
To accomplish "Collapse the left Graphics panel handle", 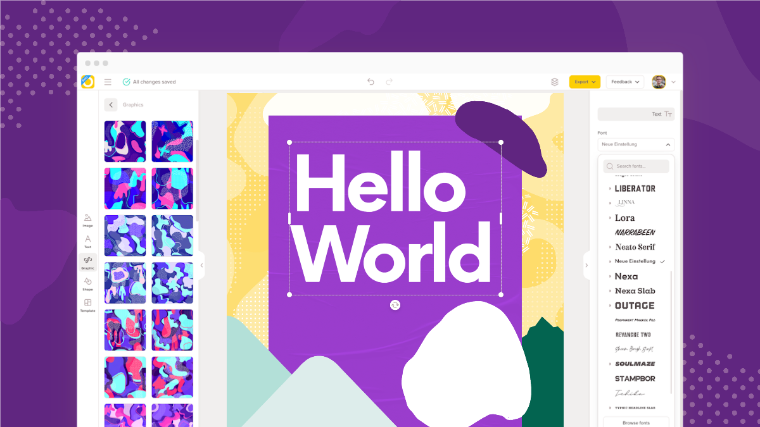I will [201, 265].
